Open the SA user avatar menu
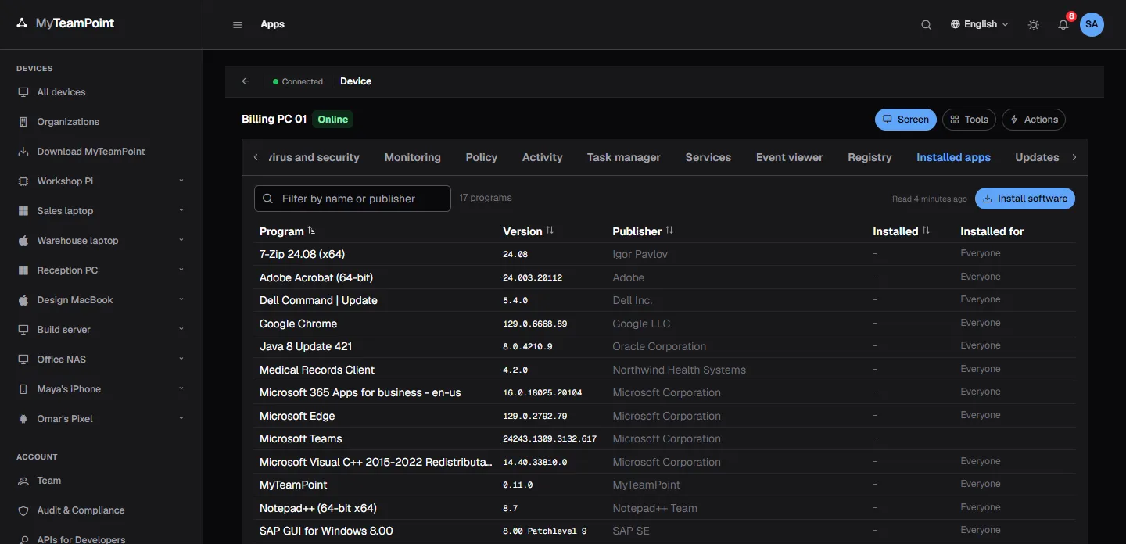This screenshot has height=544, width=1126. [1092, 24]
